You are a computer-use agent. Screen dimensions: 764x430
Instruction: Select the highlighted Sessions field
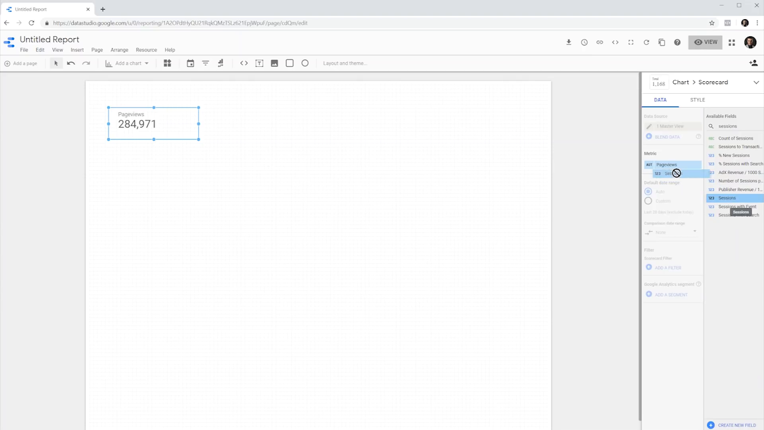[735, 198]
